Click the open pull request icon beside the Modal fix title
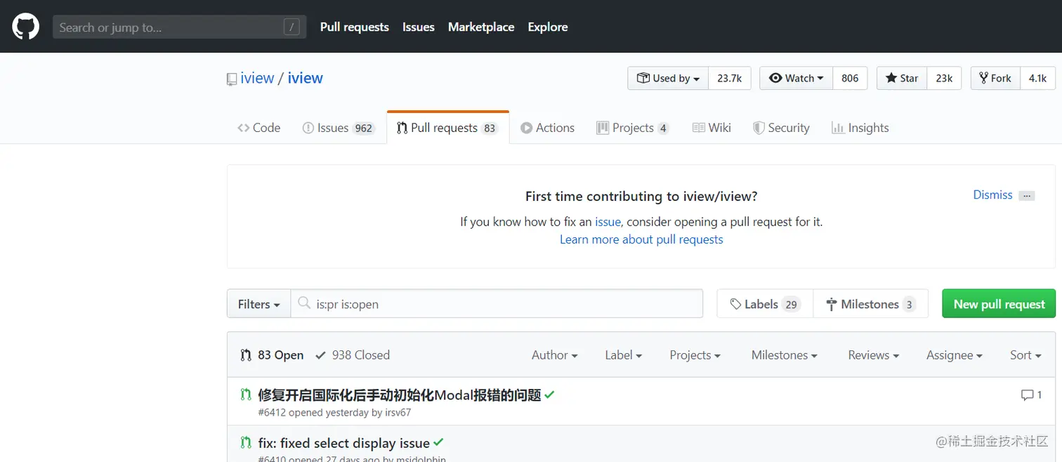 (246, 395)
